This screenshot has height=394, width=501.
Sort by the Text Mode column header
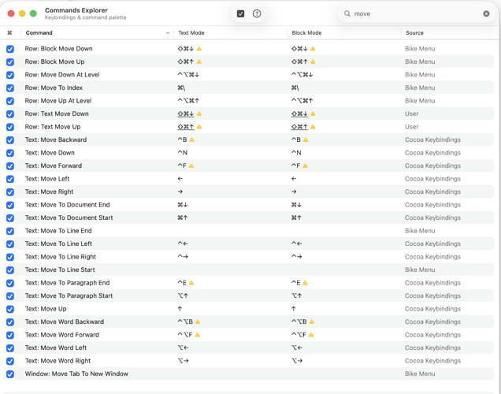click(191, 33)
